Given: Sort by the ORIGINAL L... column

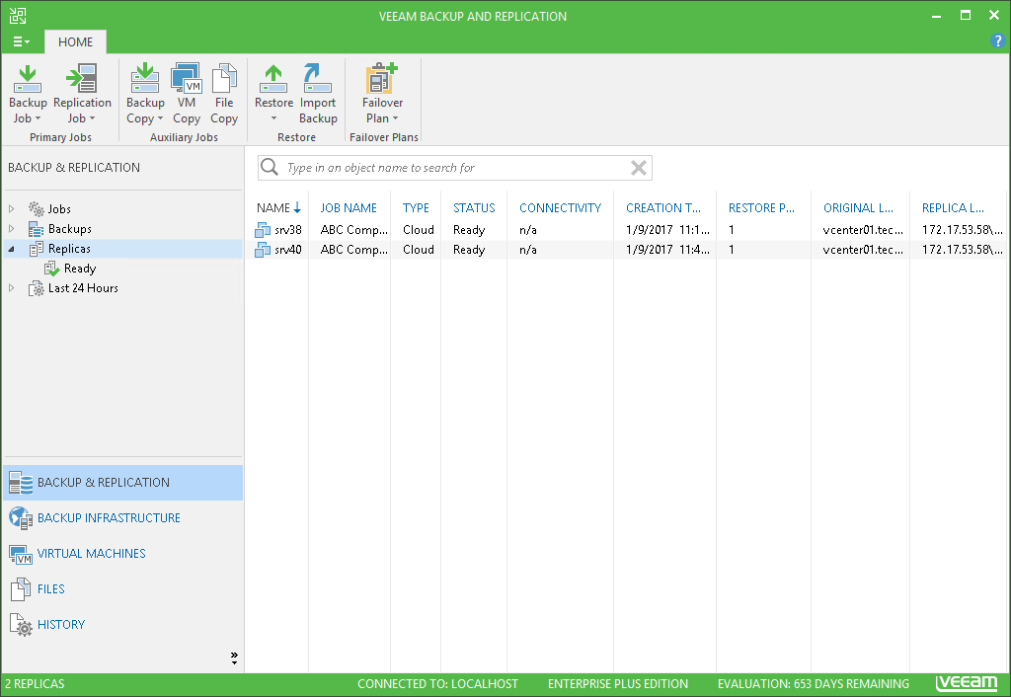Looking at the screenshot, I should pyautogui.click(x=858, y=208).
